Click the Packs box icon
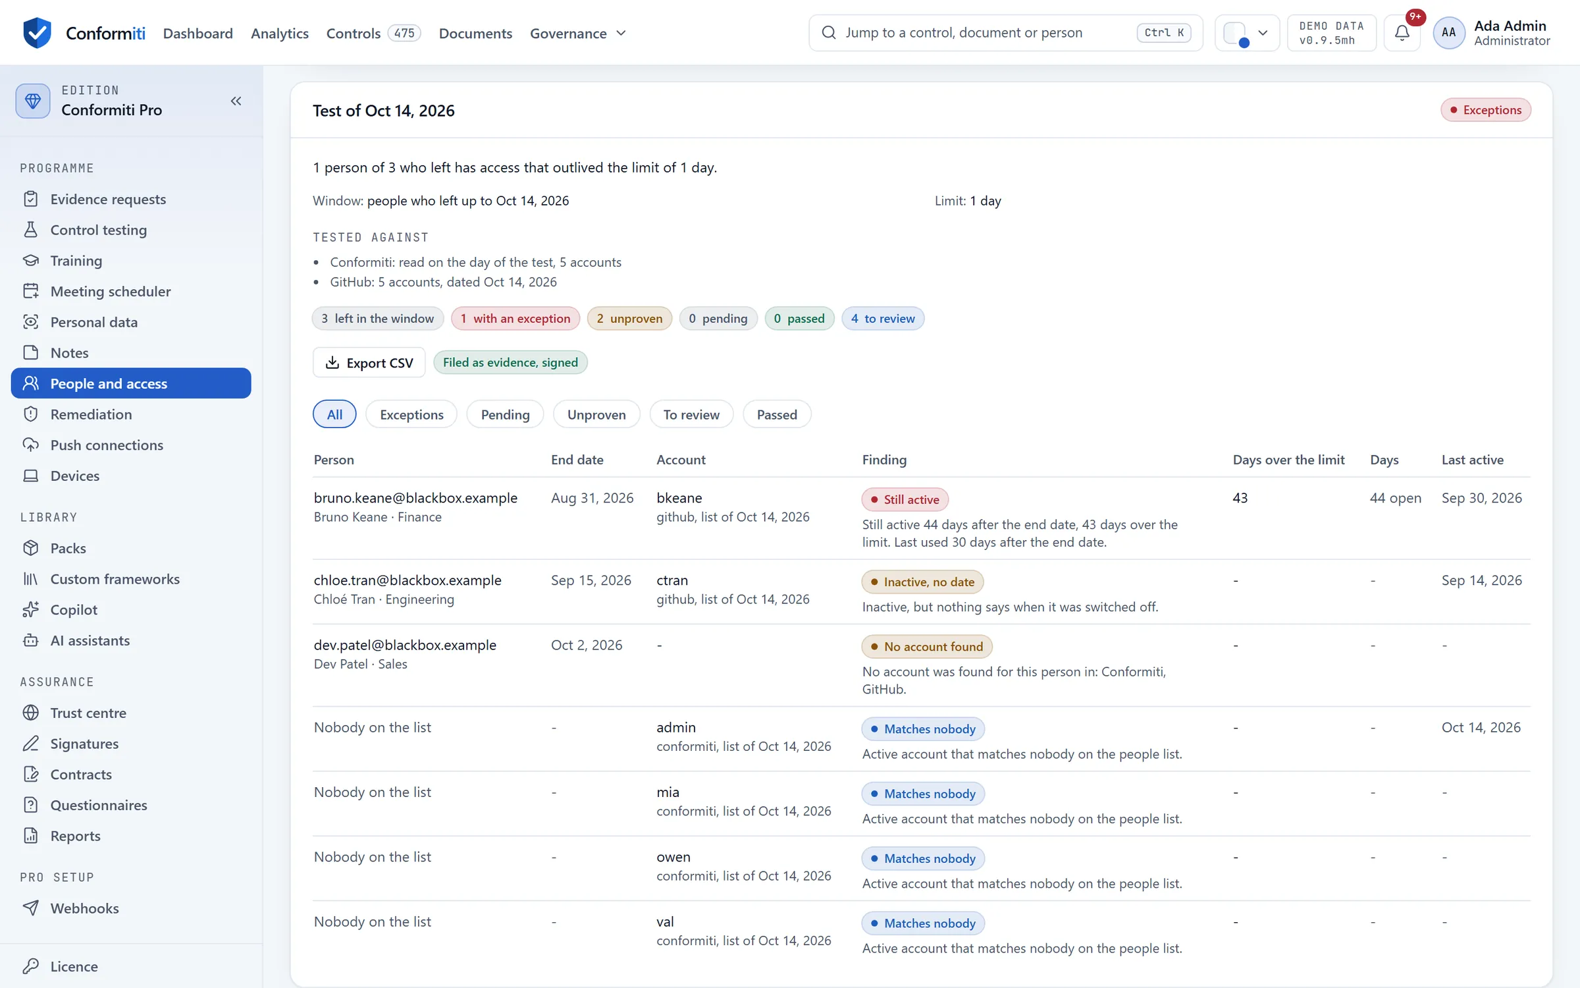Screen dimensions: 1580x988 click(x=31, y=548)
